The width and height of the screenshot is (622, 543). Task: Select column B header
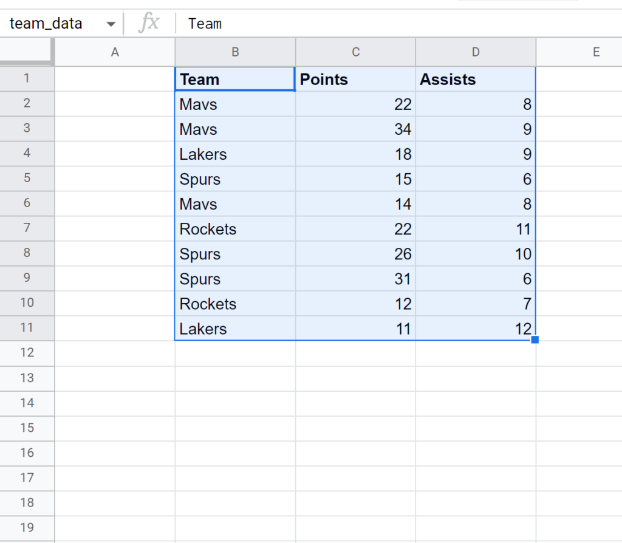click(x=235, y=52)
